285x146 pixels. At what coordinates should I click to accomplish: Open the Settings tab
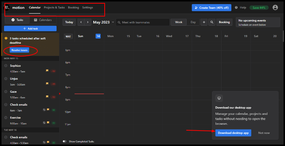point(87,8)
